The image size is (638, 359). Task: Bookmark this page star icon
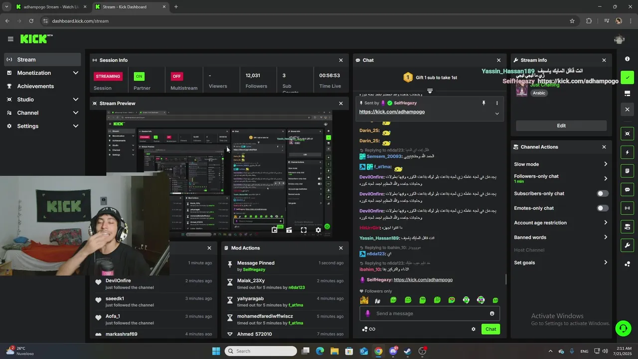pos(572,21)
